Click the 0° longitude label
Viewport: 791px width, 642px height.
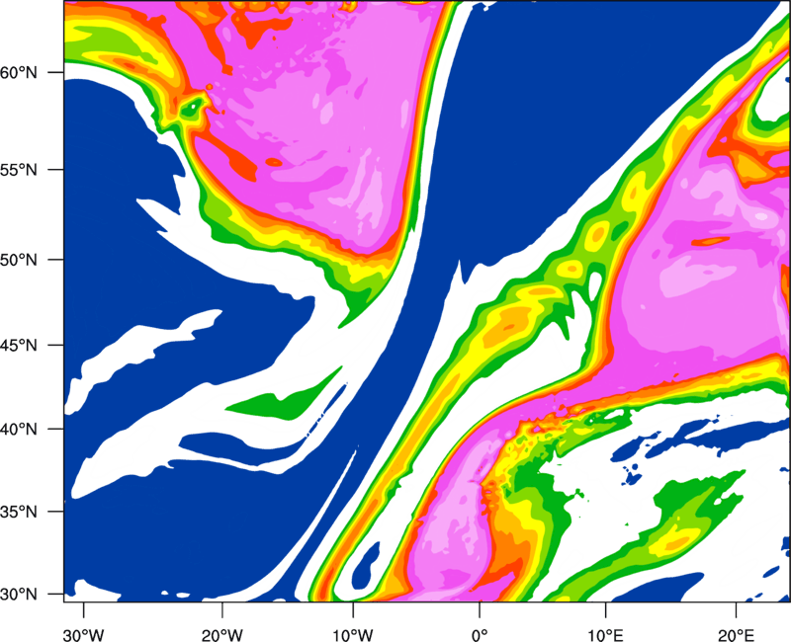pos(480,635)
